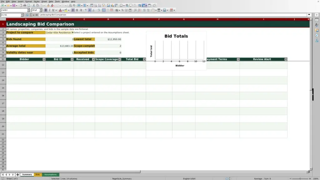Click the sidebar settings hamburger button
The width and height of the screenshot is (320, 180).
click(317, 15)
